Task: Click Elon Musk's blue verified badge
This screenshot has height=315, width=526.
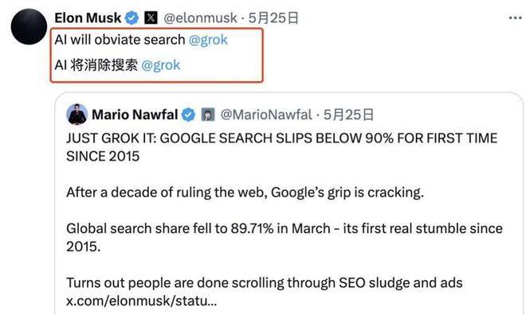Action: click(131, 17)
